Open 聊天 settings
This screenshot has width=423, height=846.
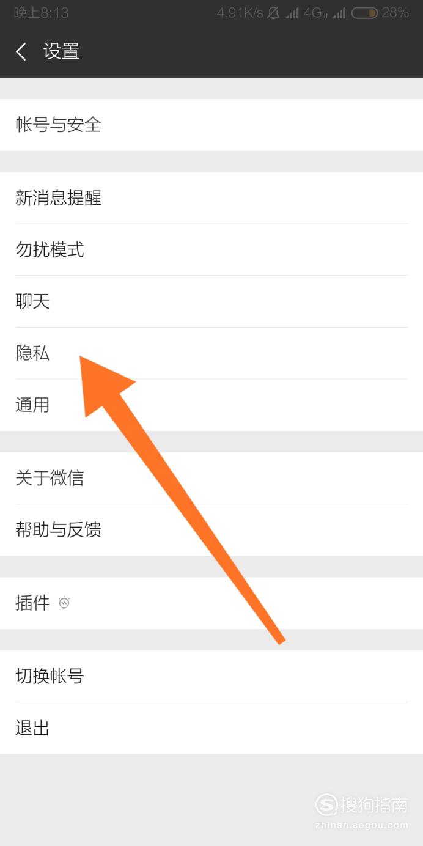(x=211, y=301)
